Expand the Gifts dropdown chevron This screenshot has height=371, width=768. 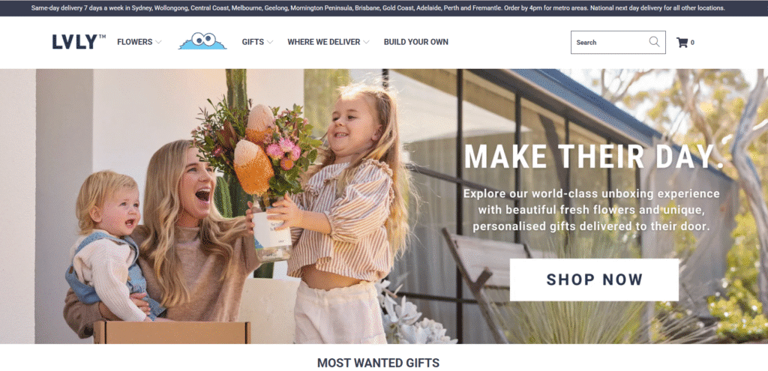pyautogui.click(x=270, y=43)
